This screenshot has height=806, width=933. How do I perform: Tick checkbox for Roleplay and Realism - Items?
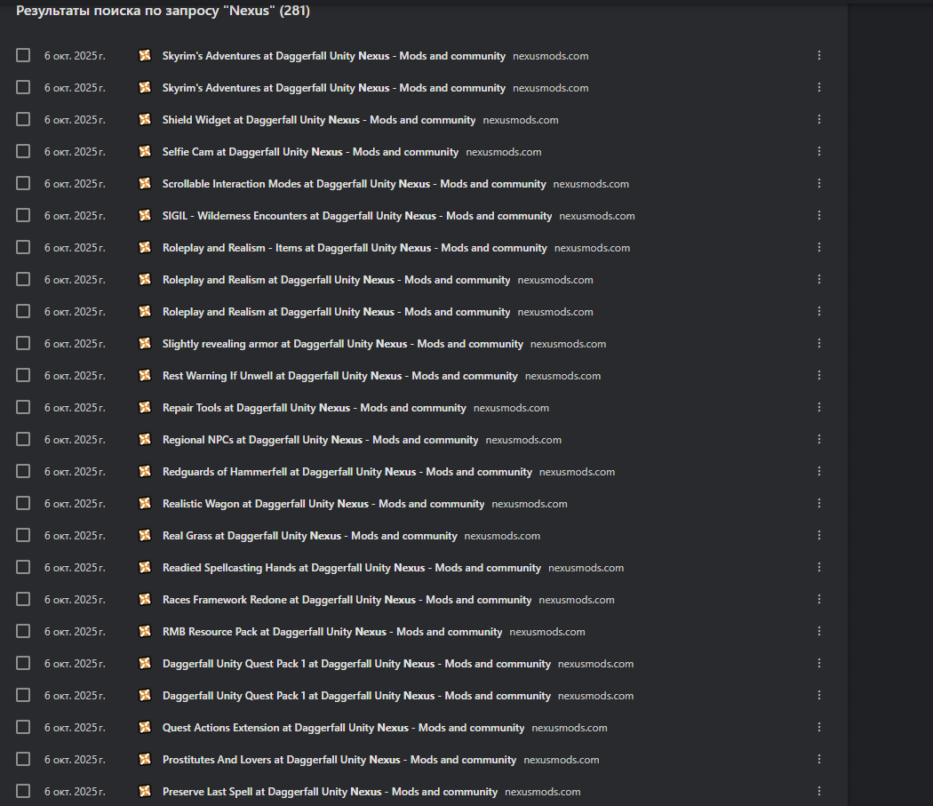point(23,248)
